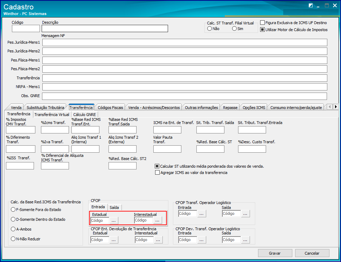Open lookup for Devolução de Transferência Estadual
Viewport: 341px width, 262px height.
[x=113, y=240]
